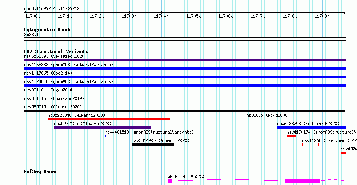Click the nsv951101 (Dogan2014) label
Viewport: 357px width, 185px height.
(x=49, y=90)
